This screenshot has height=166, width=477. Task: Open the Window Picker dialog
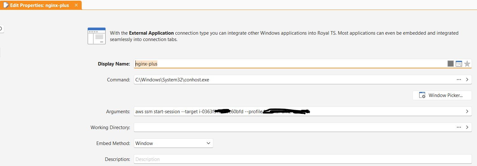[442, 95]
